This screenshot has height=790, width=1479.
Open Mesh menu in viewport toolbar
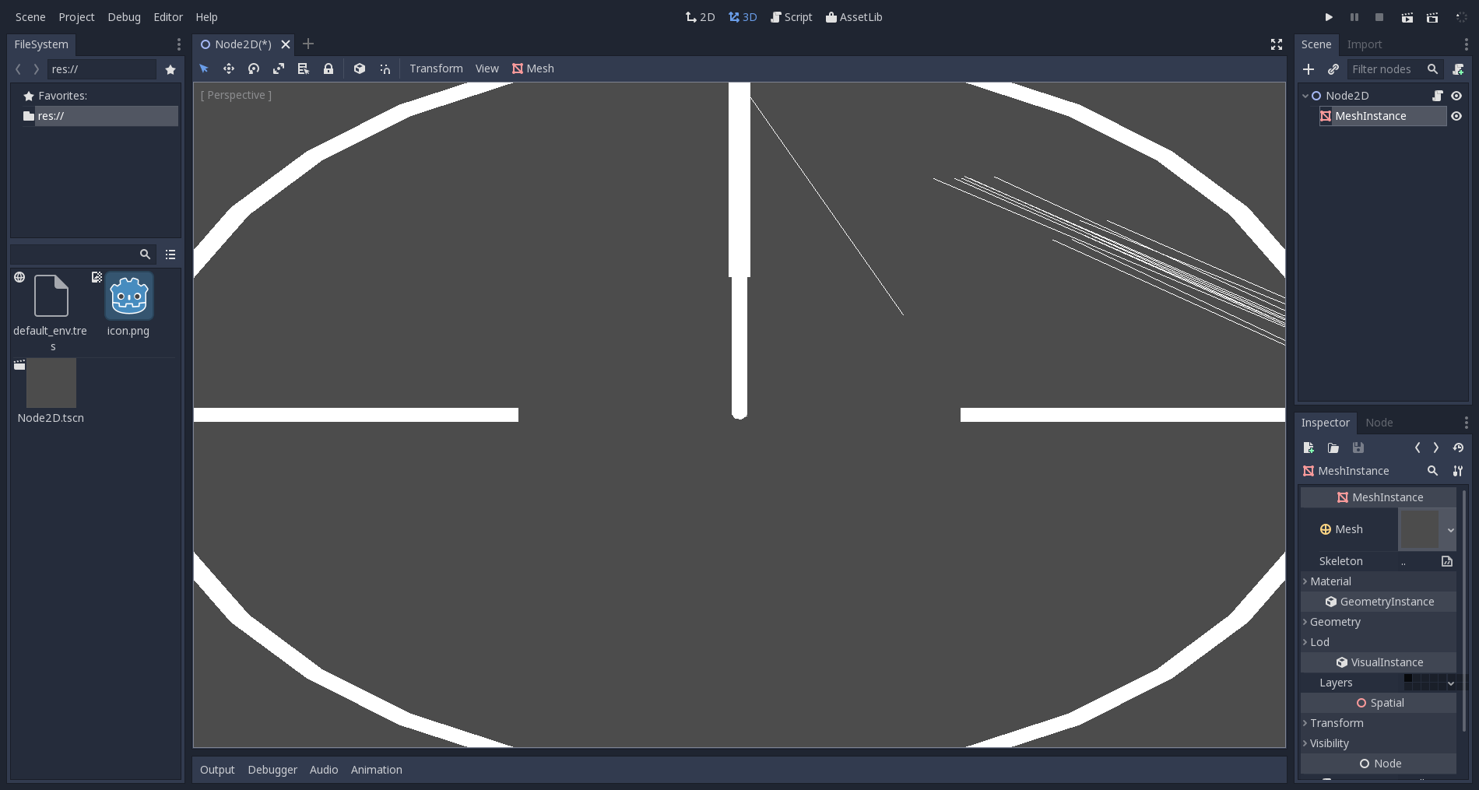[x=533, y=68]
